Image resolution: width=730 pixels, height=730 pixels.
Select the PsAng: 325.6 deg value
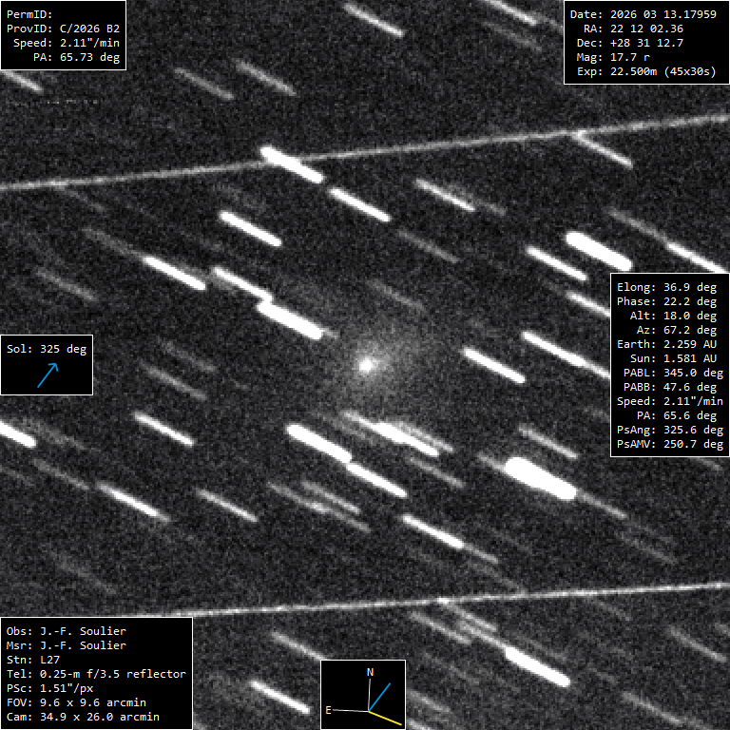click(x=667, y=430)
